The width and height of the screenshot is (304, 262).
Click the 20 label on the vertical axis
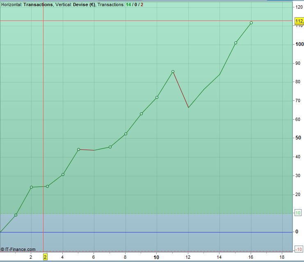[298, 194]
